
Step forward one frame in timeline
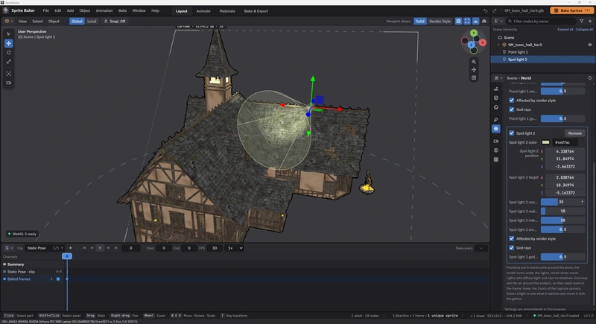click(108, 248)
